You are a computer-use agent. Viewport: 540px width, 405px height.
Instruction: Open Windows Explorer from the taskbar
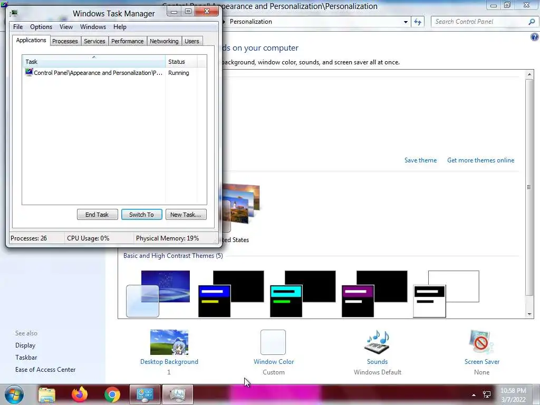[47, 394]
